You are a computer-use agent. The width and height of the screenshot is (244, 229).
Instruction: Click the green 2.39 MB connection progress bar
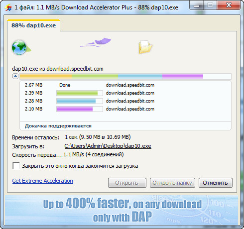80,93
